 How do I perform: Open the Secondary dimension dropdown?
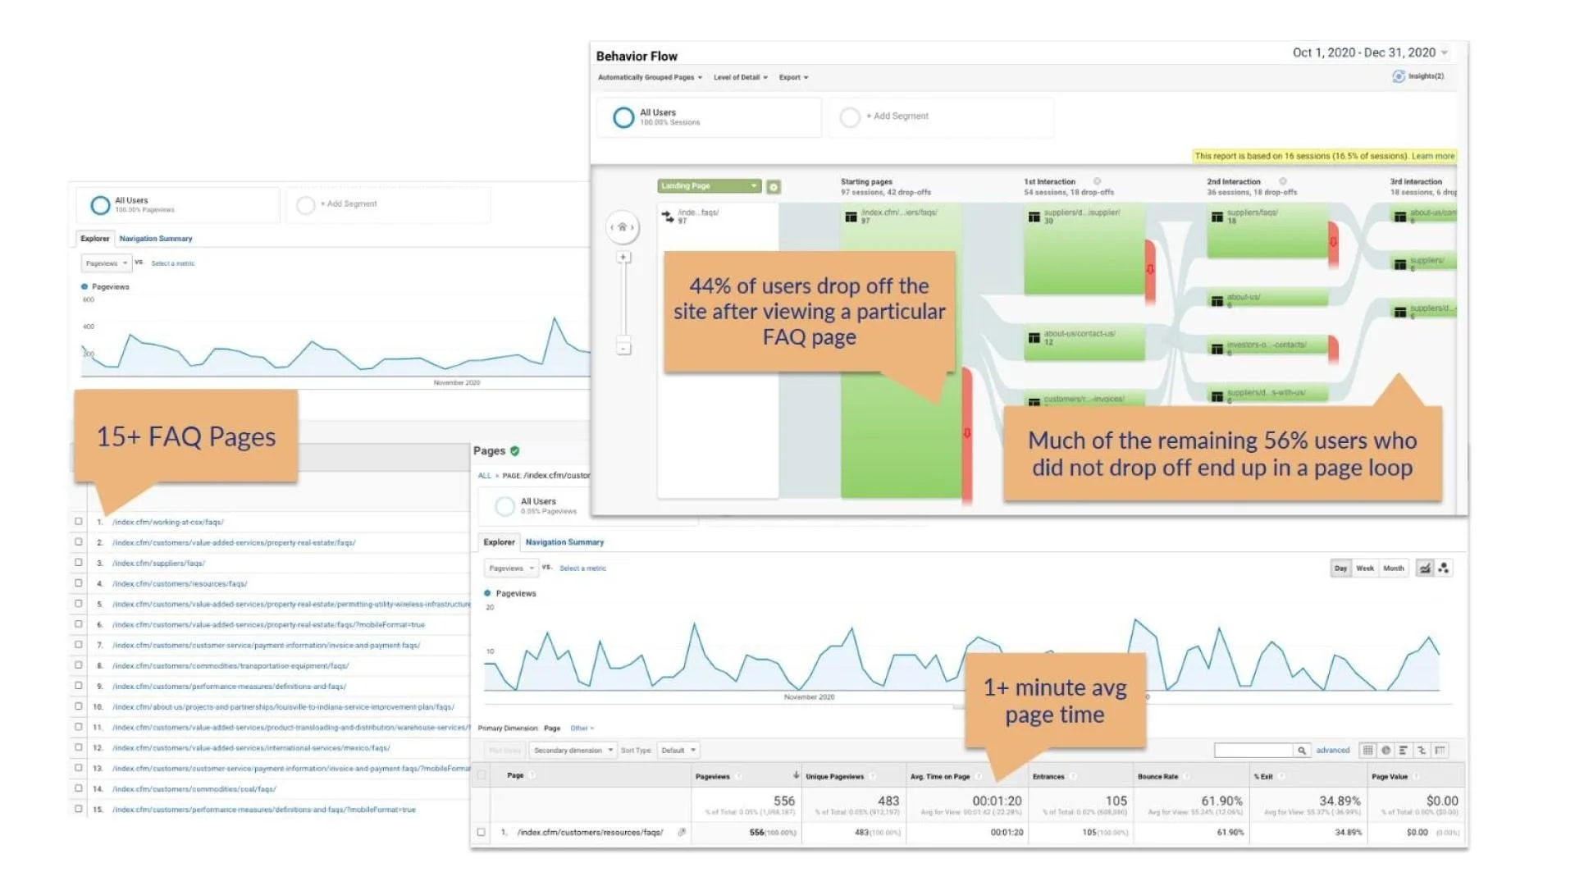(573, 750)
